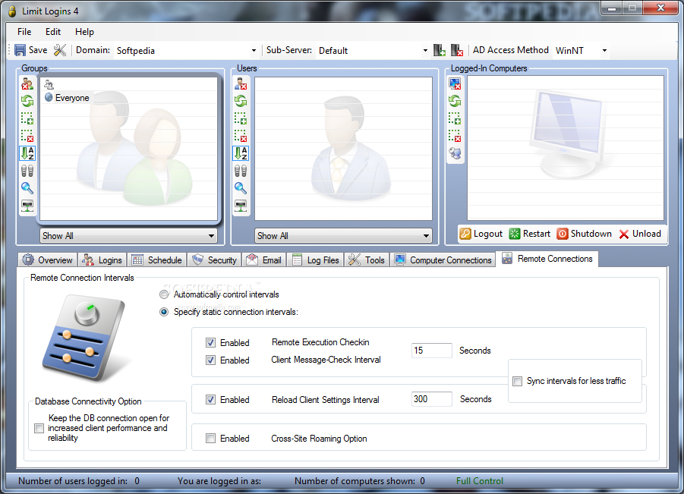This screenshot has height=494, width=684.
Task: Toggle Enabled checkbox for Client Message-Check Interval
Action: (211, 360)
